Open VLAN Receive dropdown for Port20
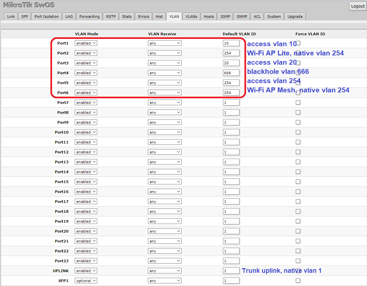Viewport: 367px width, 286px height. (x=164, y=231)
